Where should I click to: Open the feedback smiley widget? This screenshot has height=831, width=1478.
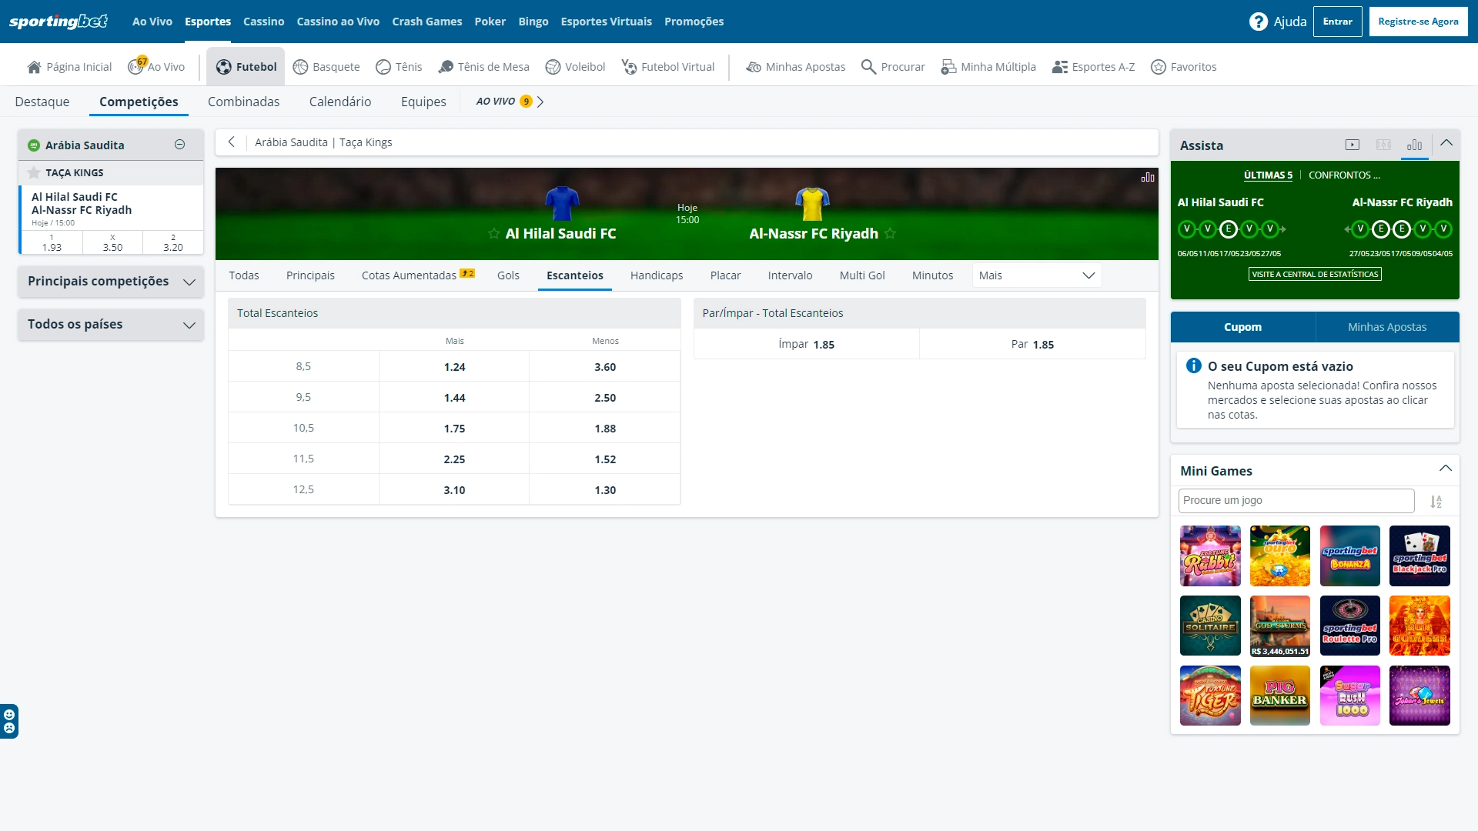click(9, 721)
